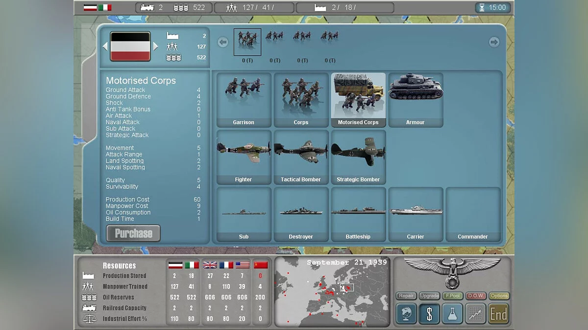Click the "Ground Attack" stat row
588x330 pixels.
click(x=153, y=90)
